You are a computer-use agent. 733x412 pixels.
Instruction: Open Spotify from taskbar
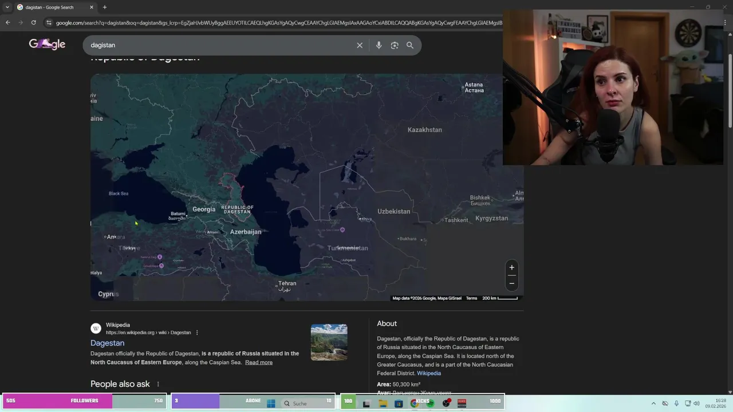point(430,403)
